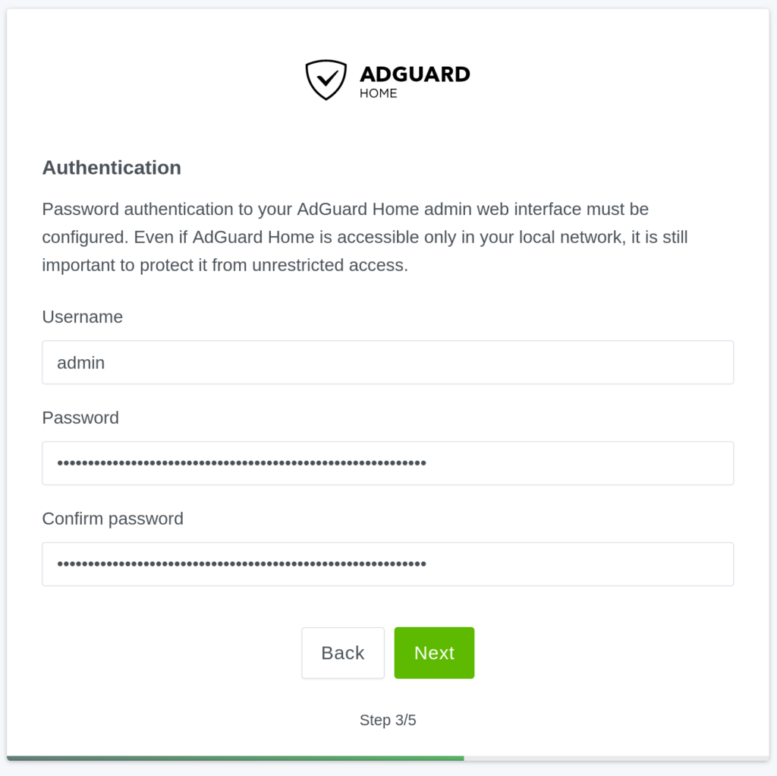
Task: Click the unfilled gray progress bar section
Action: coord(616,758)
